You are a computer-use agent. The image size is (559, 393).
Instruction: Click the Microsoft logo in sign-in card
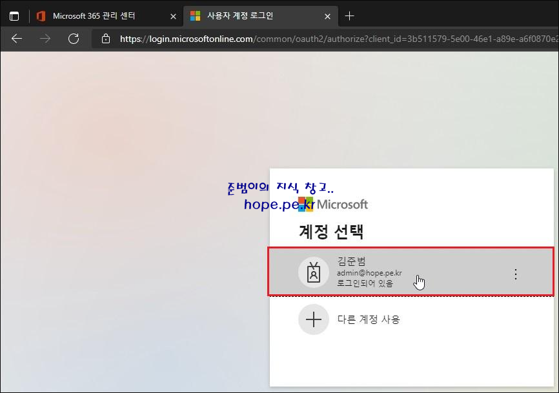pos(333,204)
